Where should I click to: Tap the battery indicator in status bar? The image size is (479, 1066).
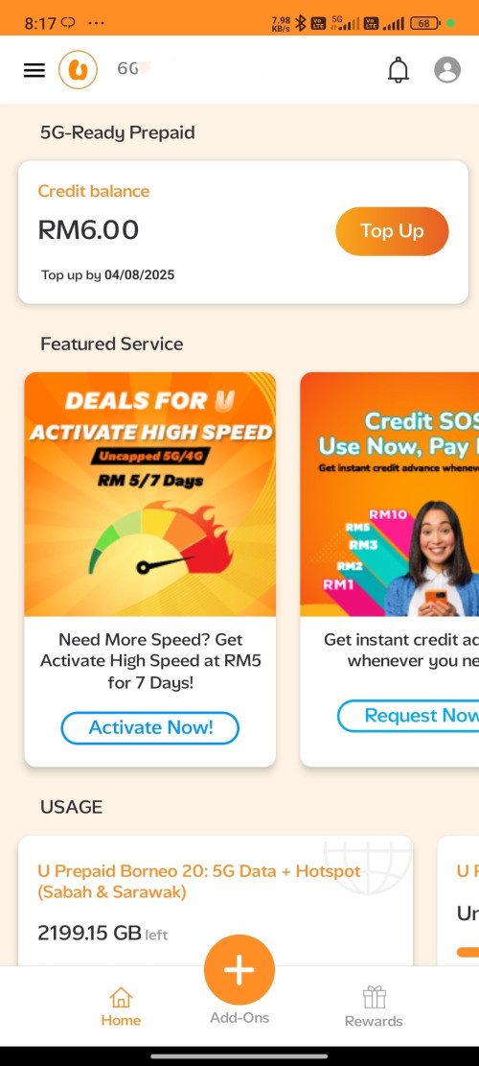pos(424,23)
